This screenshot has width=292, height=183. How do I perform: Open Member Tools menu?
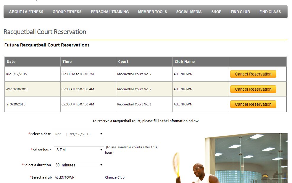click(x=152, y=12)
